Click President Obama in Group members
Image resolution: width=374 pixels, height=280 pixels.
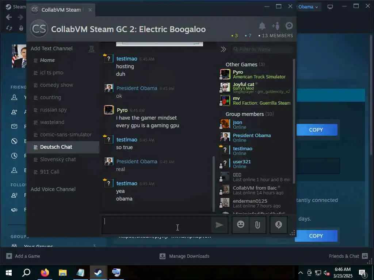pos(255,137)
